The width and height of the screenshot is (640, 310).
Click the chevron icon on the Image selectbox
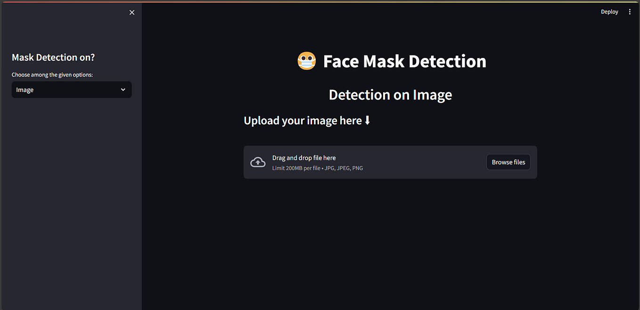pyautogui.click(x=123, y=90)
